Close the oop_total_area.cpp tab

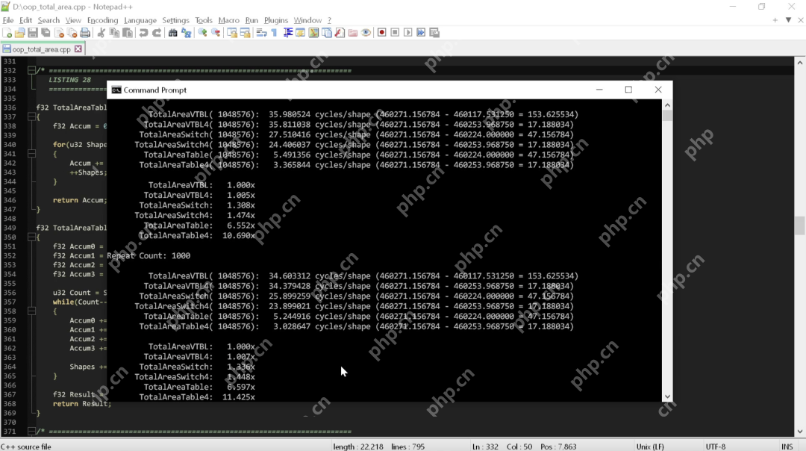point(78,49)
